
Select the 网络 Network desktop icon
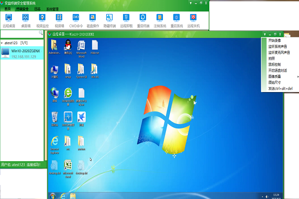(x=54, y=95)
